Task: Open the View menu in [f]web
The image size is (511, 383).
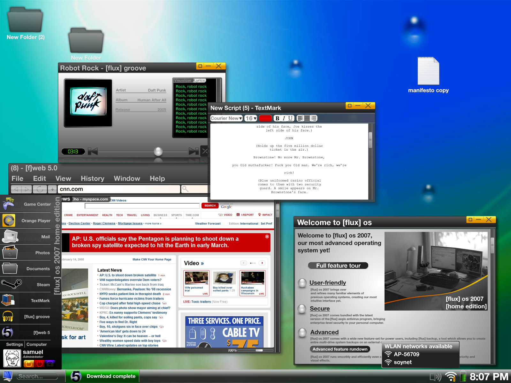Action: point(63,179)
